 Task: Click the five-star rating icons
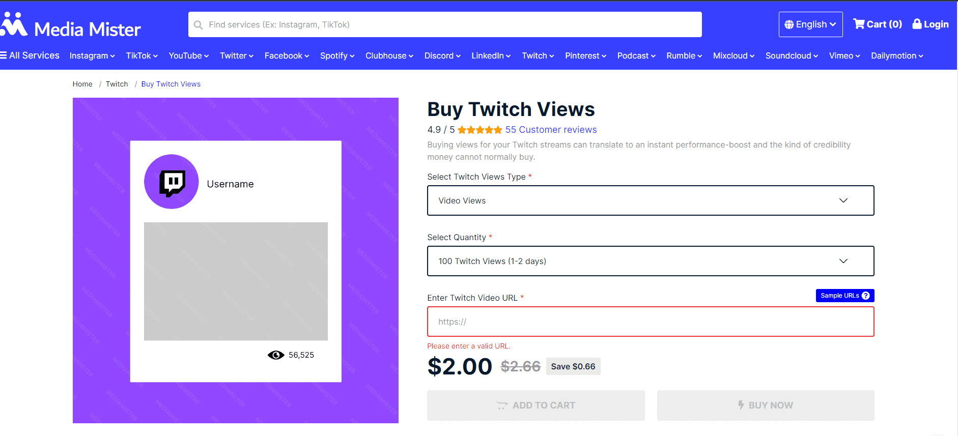tap(480, 130)
